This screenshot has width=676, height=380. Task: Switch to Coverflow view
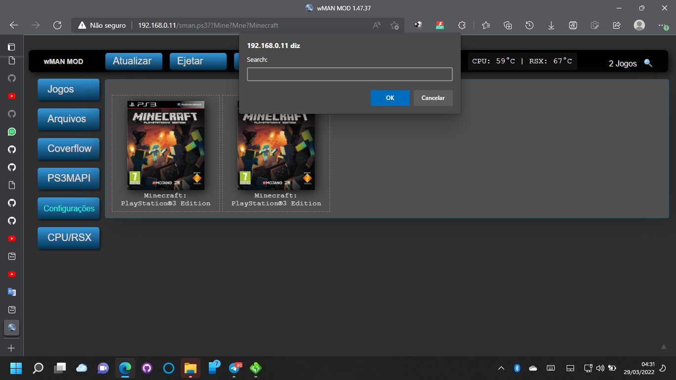click(68, 149)
